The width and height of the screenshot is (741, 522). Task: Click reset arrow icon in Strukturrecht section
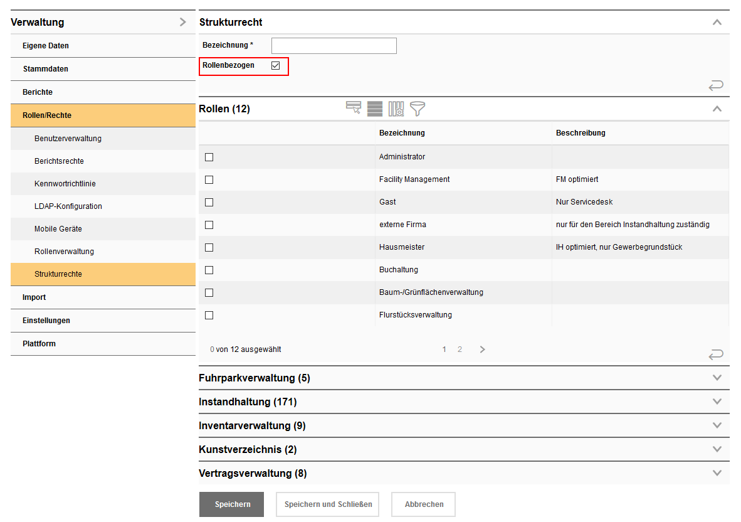click(x=715, y=85)
